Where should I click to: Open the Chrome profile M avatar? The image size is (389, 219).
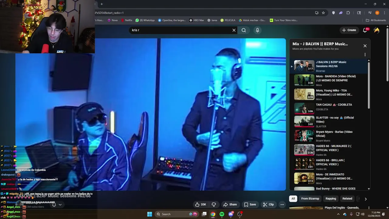(377, 13)
